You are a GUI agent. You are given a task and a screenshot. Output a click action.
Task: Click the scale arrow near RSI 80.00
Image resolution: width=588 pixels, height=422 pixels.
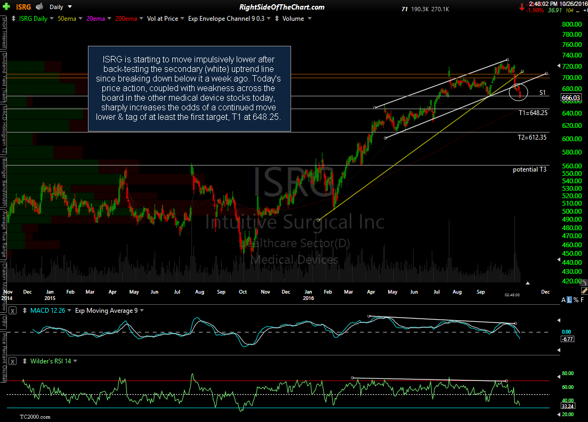point(559,376)
